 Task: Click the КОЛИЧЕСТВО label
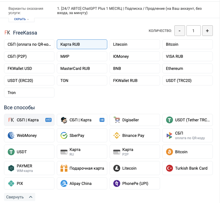[x=160, y=31]
